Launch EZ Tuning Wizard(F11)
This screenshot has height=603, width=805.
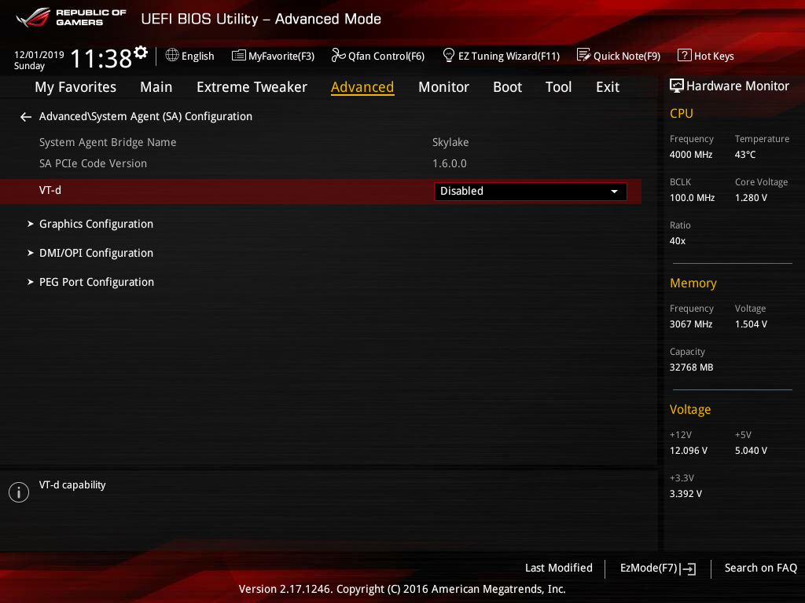[x=501, y=56]
